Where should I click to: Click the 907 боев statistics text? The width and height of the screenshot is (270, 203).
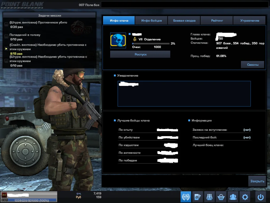tap(224, 43)
